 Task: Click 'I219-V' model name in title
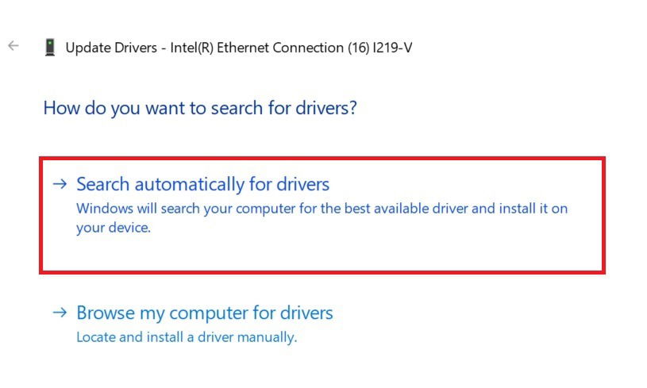click(x=392, y=48)
